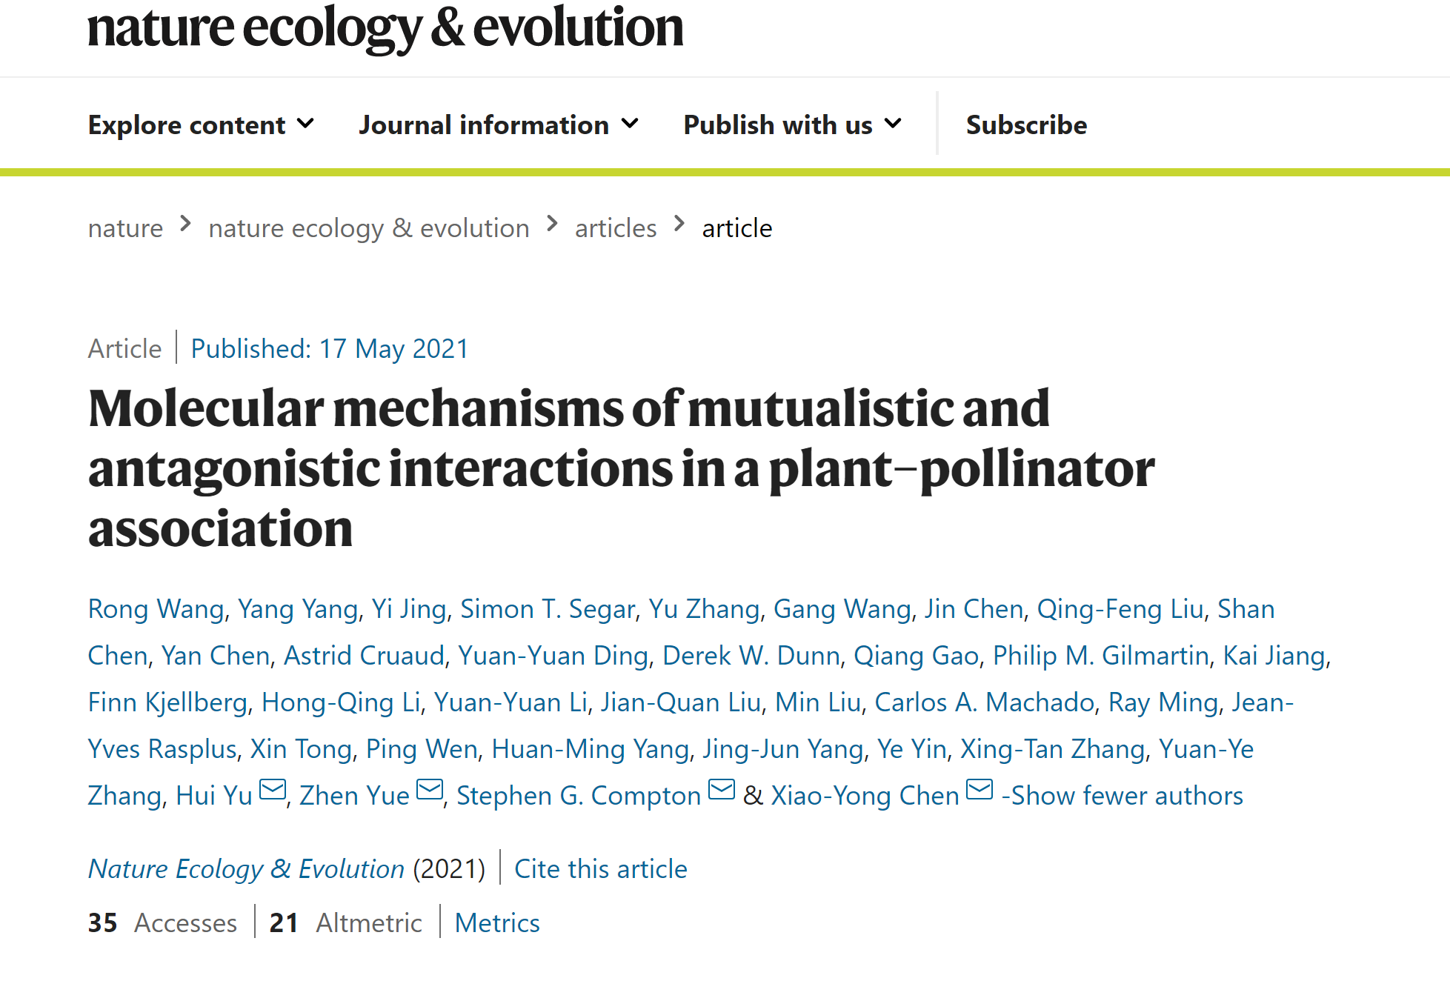Click the envelope icon beside Stephen G. Compton
1450x1001 pixels.
click(x=722, y=791)
